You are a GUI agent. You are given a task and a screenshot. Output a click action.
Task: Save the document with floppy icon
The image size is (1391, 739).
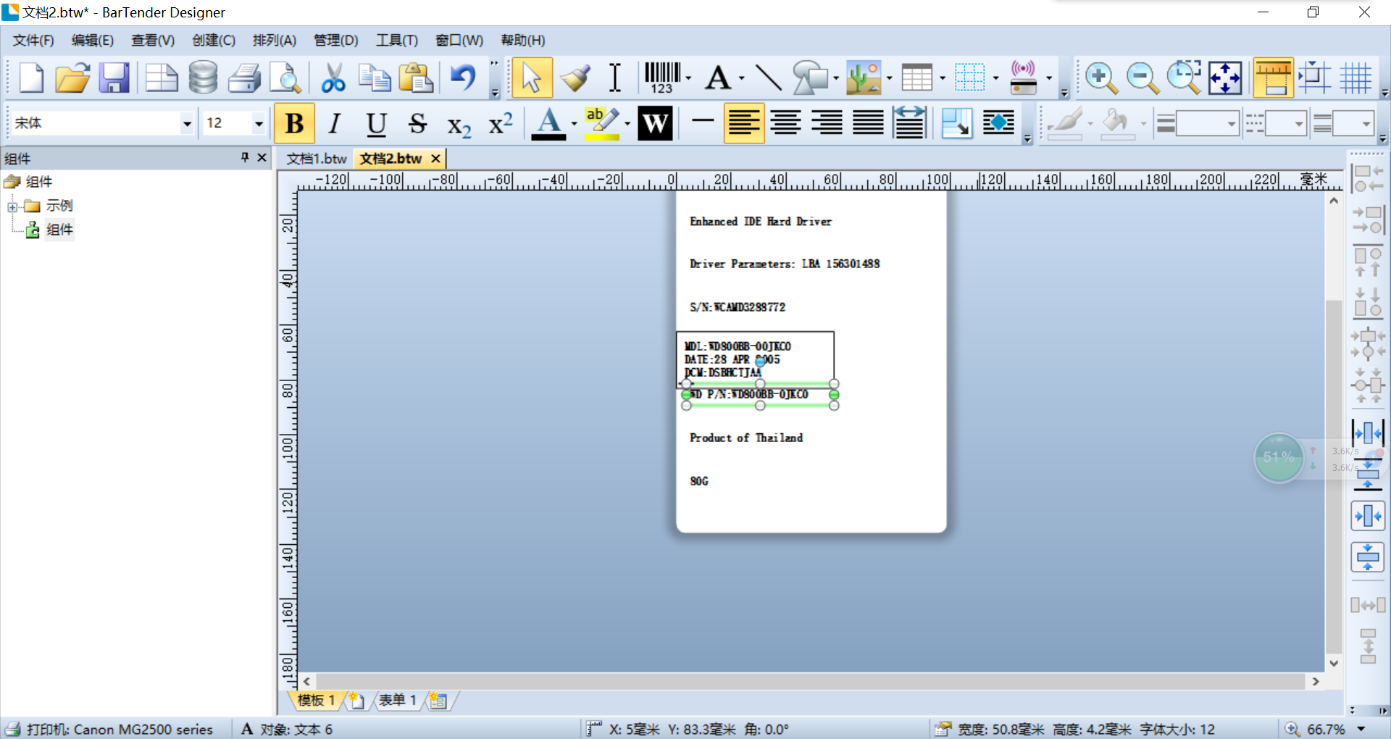(x=114, y=78)
